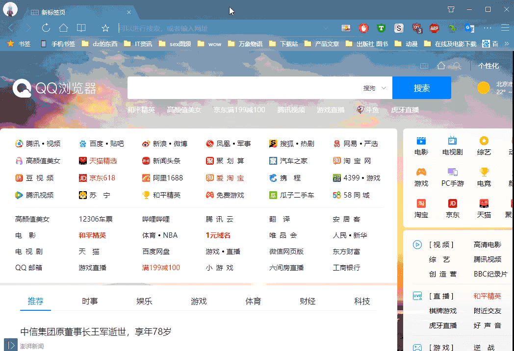Open the S extension icon
This screenshot has width=514, height=351.
click(399, 28)
